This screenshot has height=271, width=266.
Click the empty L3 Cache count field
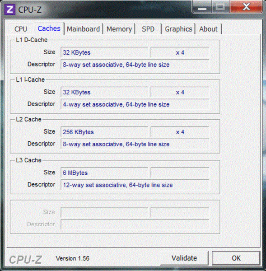[x=180, y=173]
